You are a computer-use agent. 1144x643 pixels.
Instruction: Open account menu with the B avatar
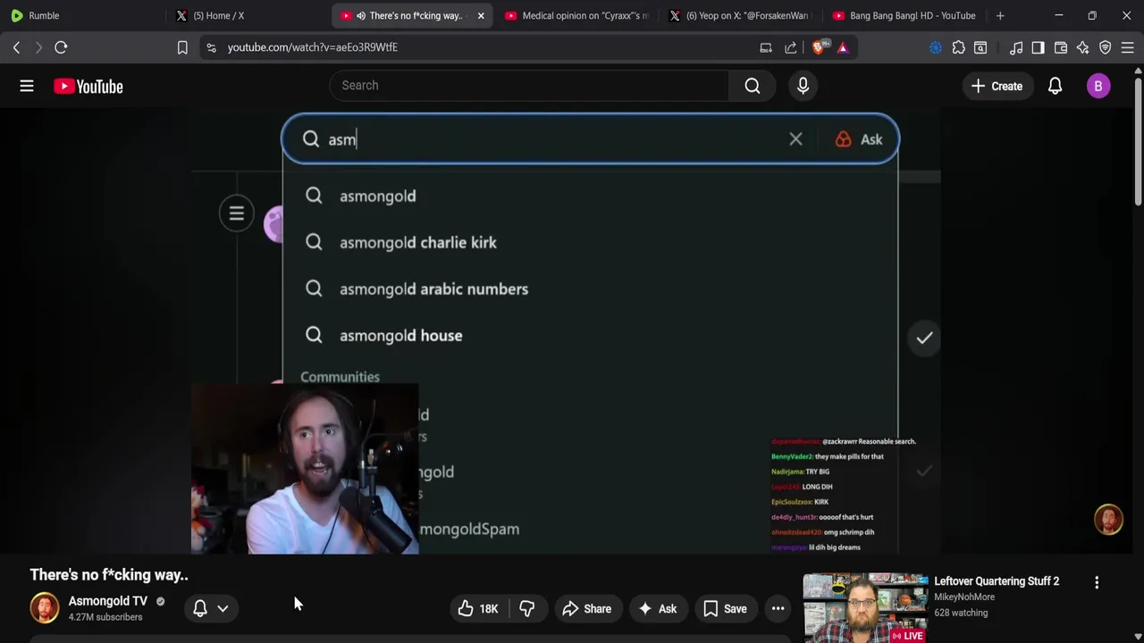coord(1098,86)
